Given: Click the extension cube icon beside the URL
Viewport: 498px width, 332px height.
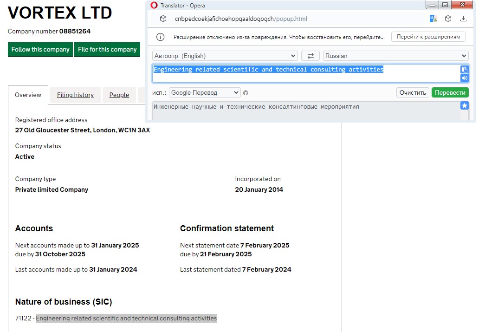Looking at the screenshot, I should [x=163, y=19].
